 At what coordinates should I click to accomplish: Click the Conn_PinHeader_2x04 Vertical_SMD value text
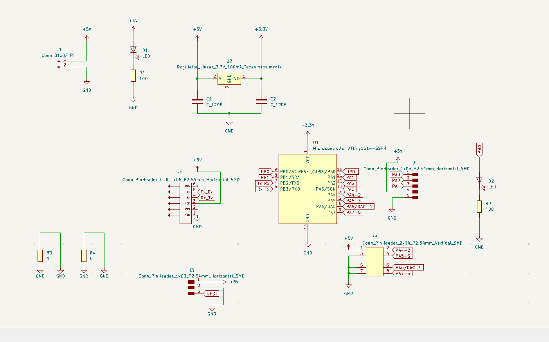(x=412, y=243)
